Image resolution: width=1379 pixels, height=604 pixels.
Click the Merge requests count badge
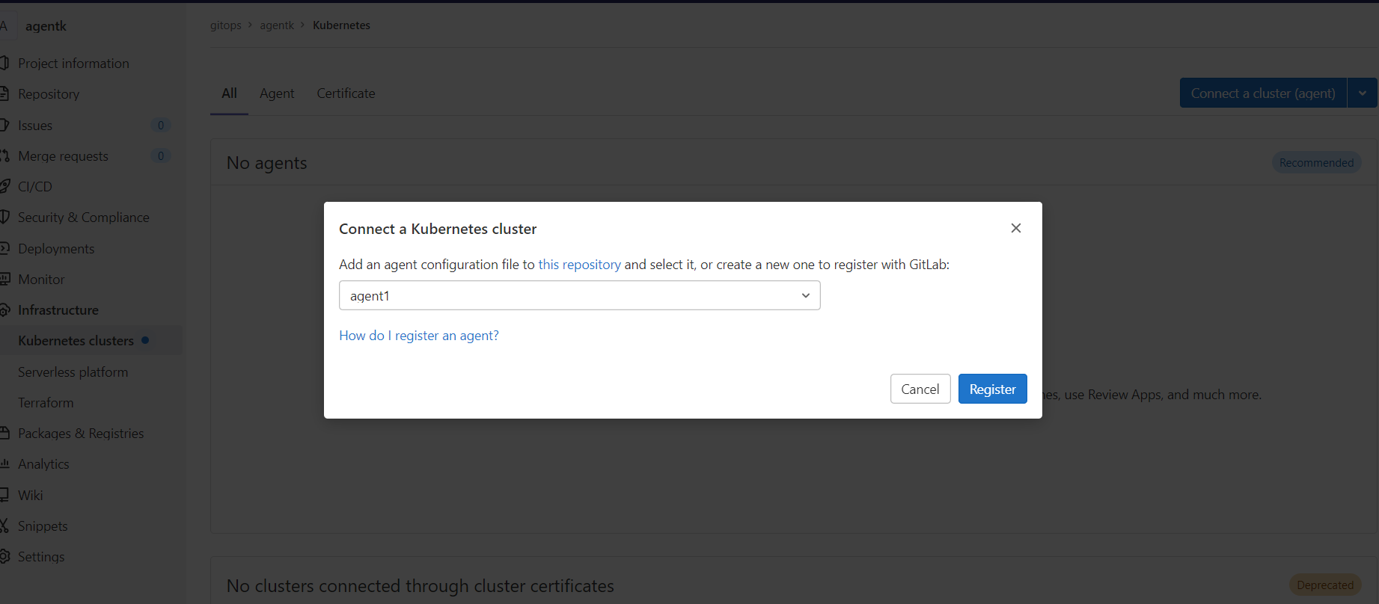pos(160,156)
